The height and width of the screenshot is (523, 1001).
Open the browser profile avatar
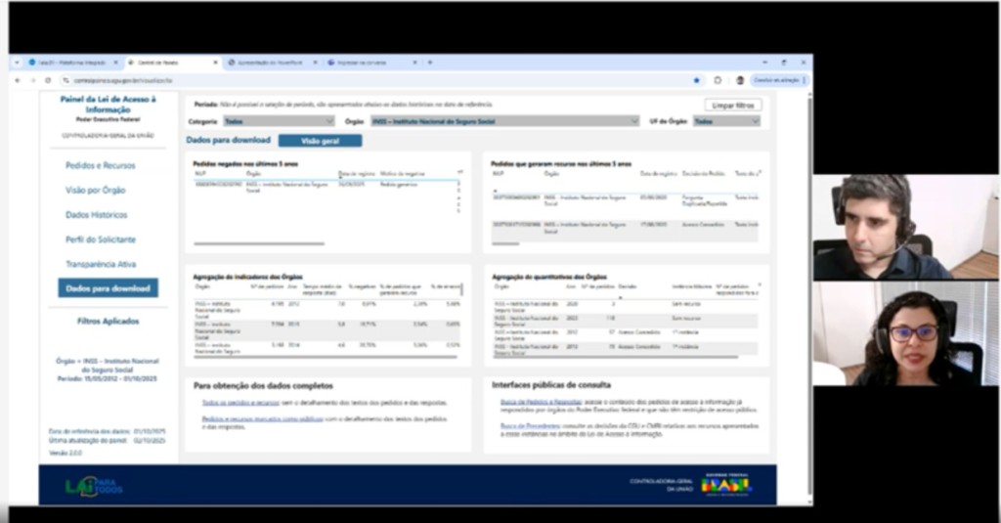tap(740, 80)
